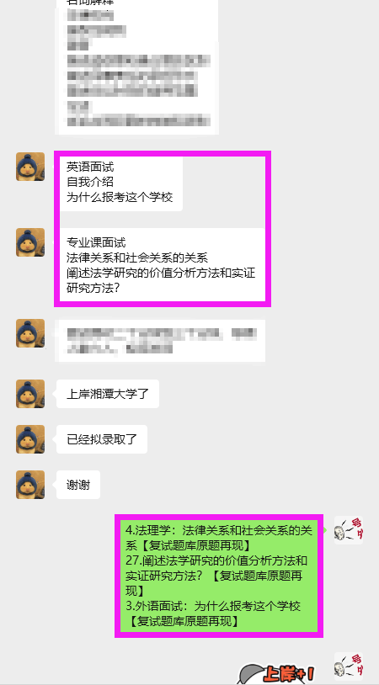Click the hamster avatar beside 上岸湘潭大学了
This screenshot has height=685, width=379.
pos(30,394)
